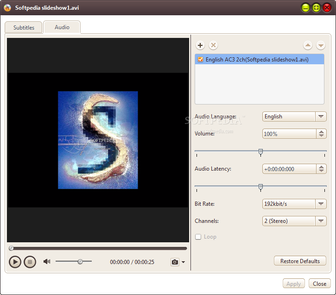Click the application icon in title bar

[7, 8]
